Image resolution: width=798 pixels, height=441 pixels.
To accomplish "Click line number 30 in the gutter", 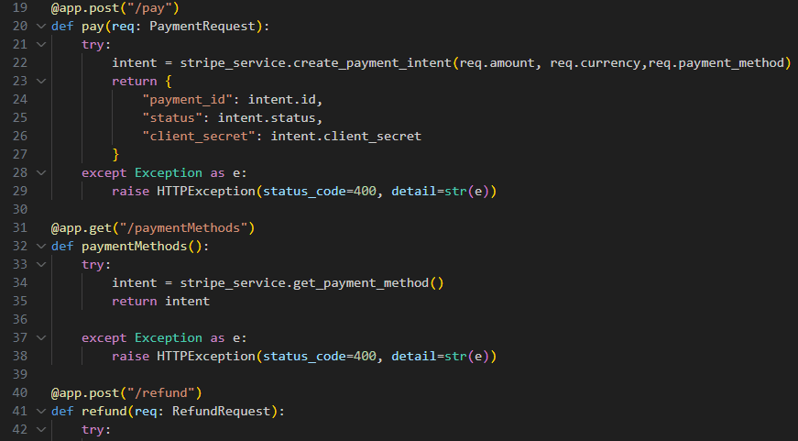I will (x=20, y=209).
